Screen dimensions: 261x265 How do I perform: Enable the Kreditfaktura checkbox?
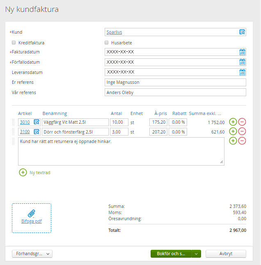click(14, 43)
